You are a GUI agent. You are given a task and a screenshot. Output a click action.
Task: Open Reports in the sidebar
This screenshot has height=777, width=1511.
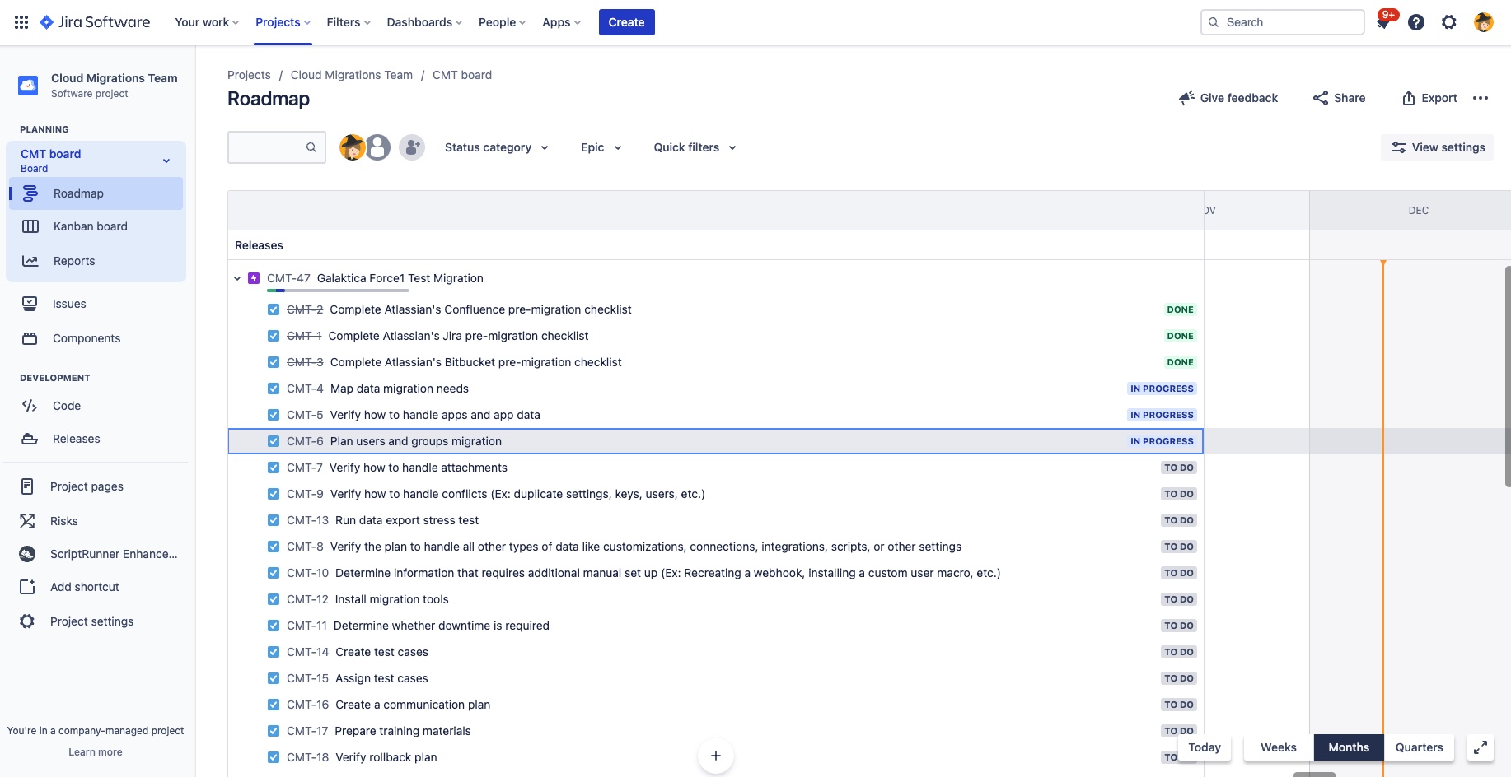tap(74, 261)
